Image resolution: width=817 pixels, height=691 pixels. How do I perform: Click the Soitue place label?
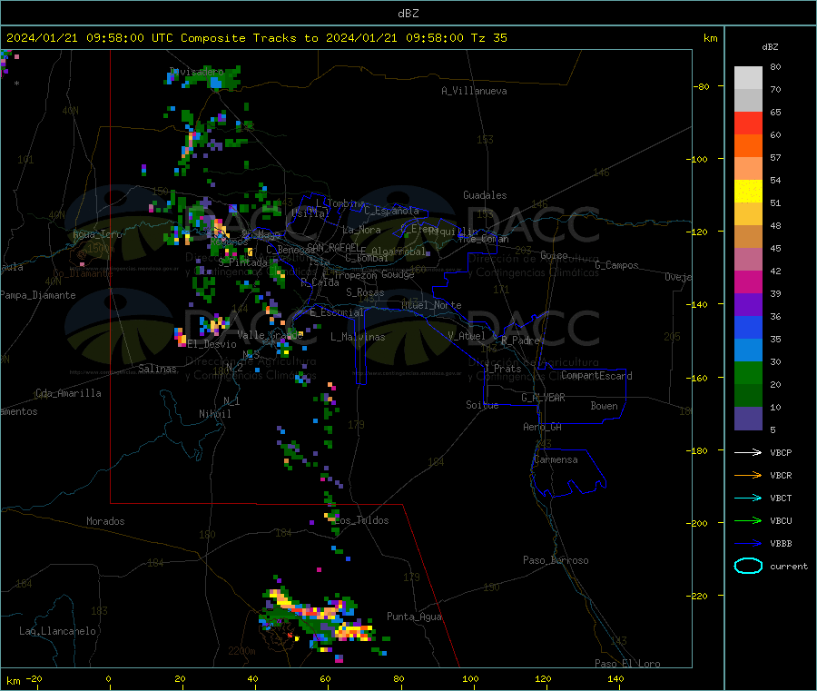(482, 405)
